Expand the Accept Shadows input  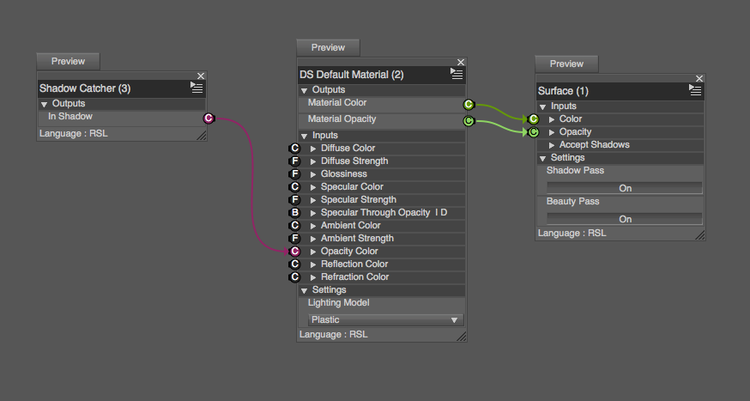pyautogui.click(x=553, y=145)
